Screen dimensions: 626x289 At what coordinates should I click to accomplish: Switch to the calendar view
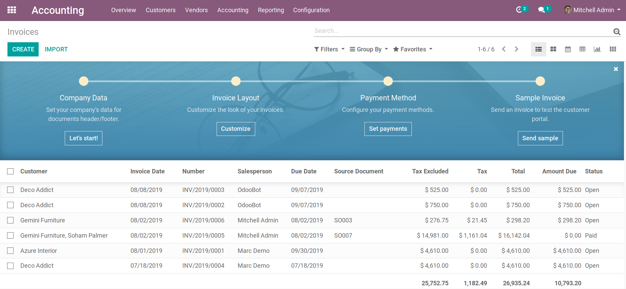coord(568,49)
